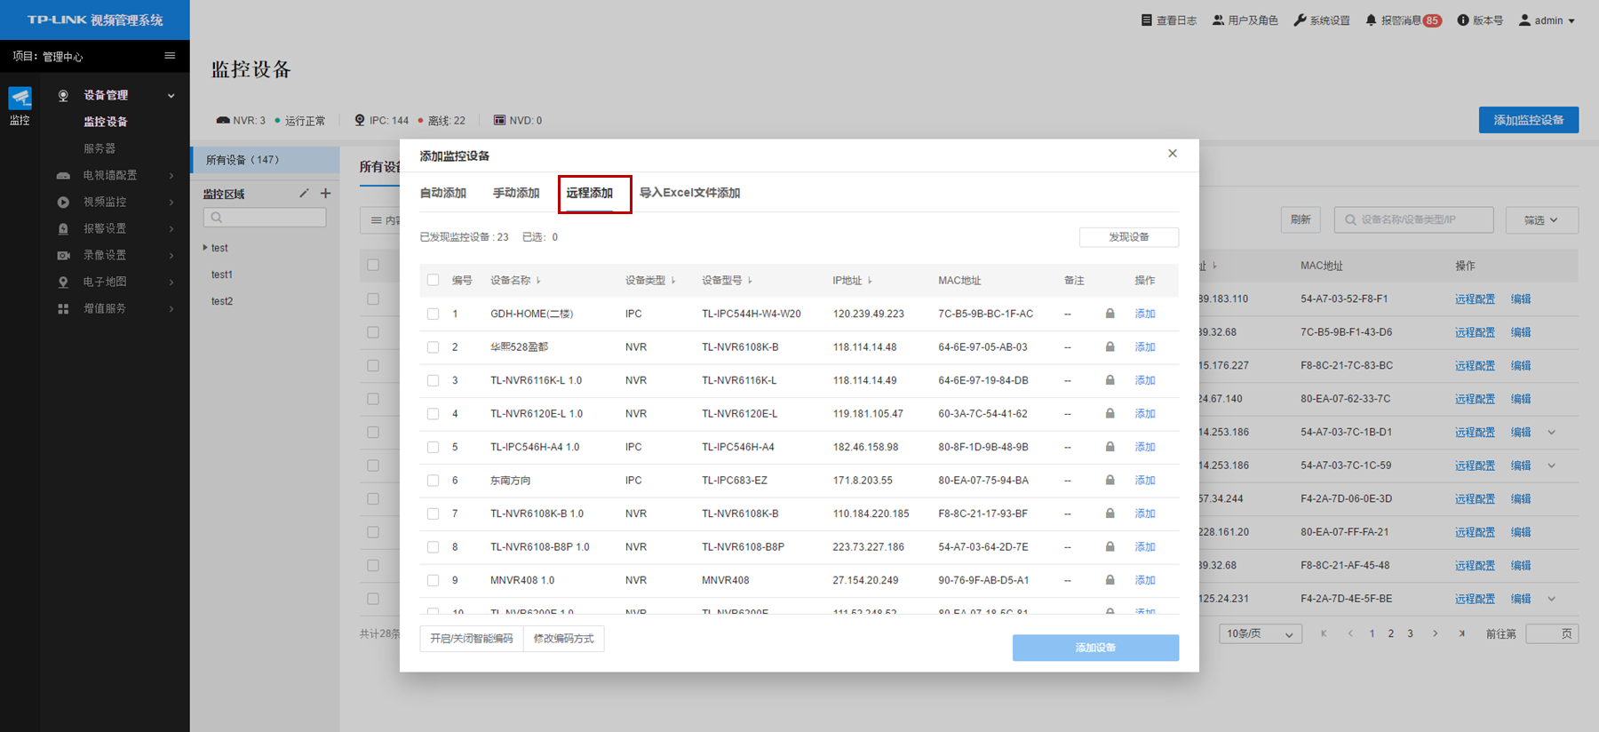Switch to 导入Excel文件添加 tab
The height and width of the screenshot is (732, 1599).
click(x=689, y=193)
